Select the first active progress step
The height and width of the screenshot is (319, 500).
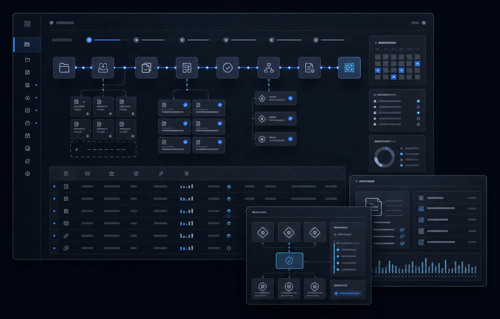[89, 40]
